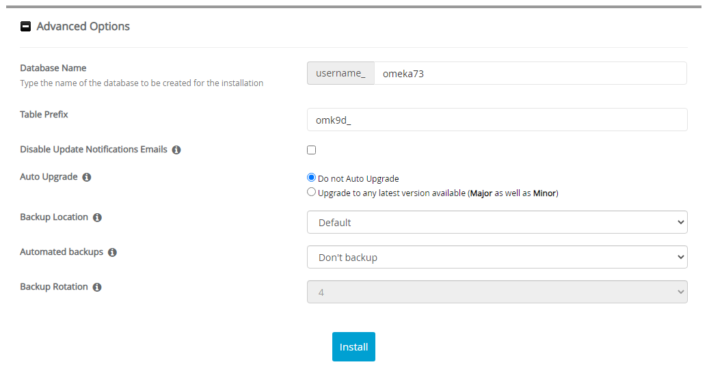Click the Auto Upgrade info icon
This screenshot has height=371, width=709.
click(x=87, y=177)
